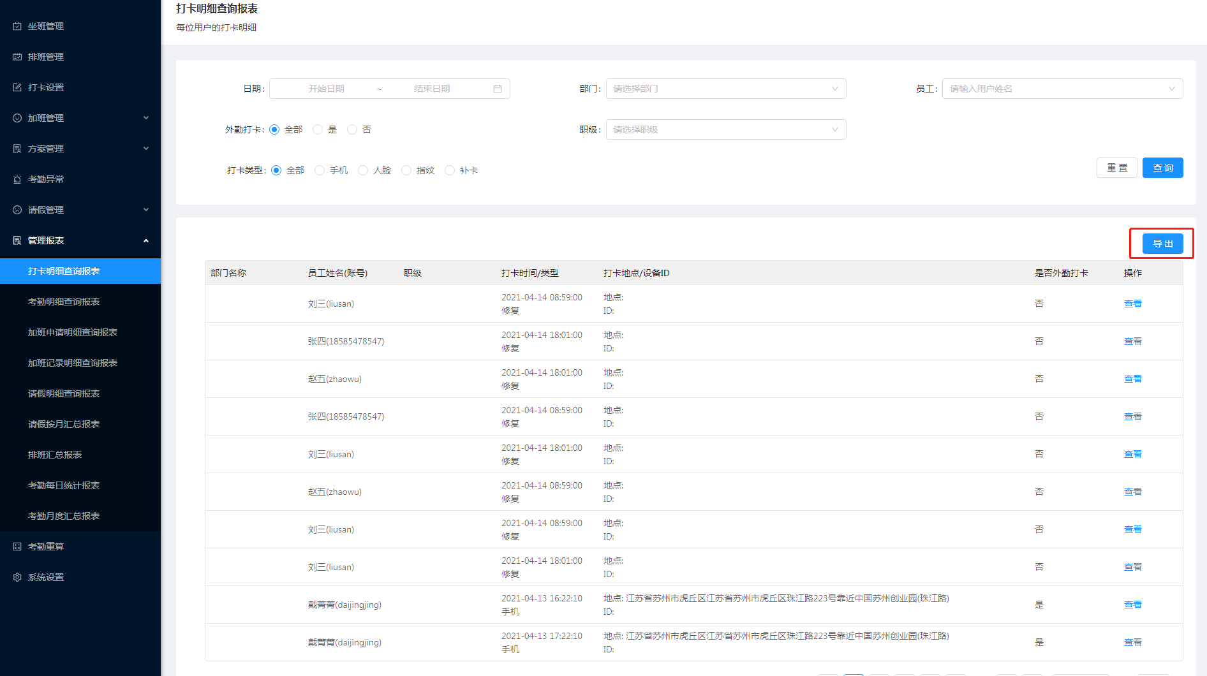View 赵五 record at 2021-04-14 08:59:00
Image resolution: width=1207 pixels, height=676 pixels.
click(x=1133, y=492)
